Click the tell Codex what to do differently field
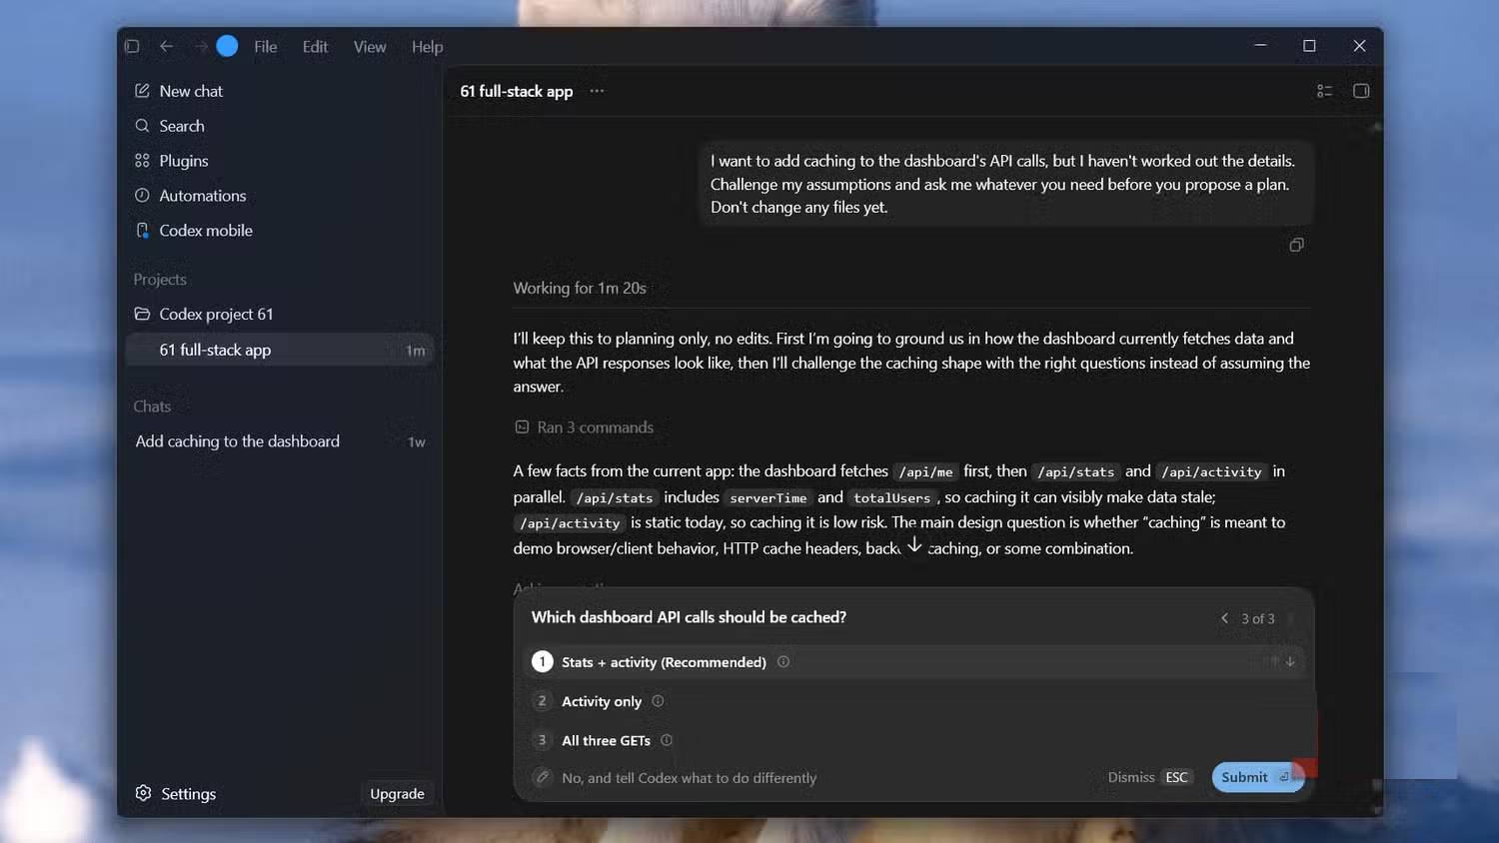The width and height of the screenshot is (1499, 843). (x=689, y=778)
